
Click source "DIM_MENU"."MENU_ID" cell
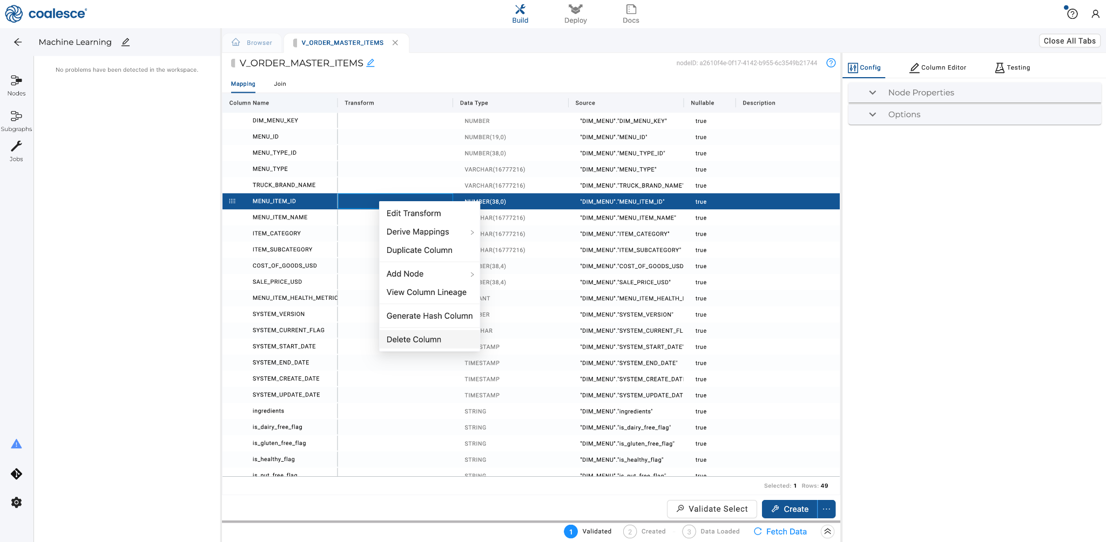tap(613, 137)
